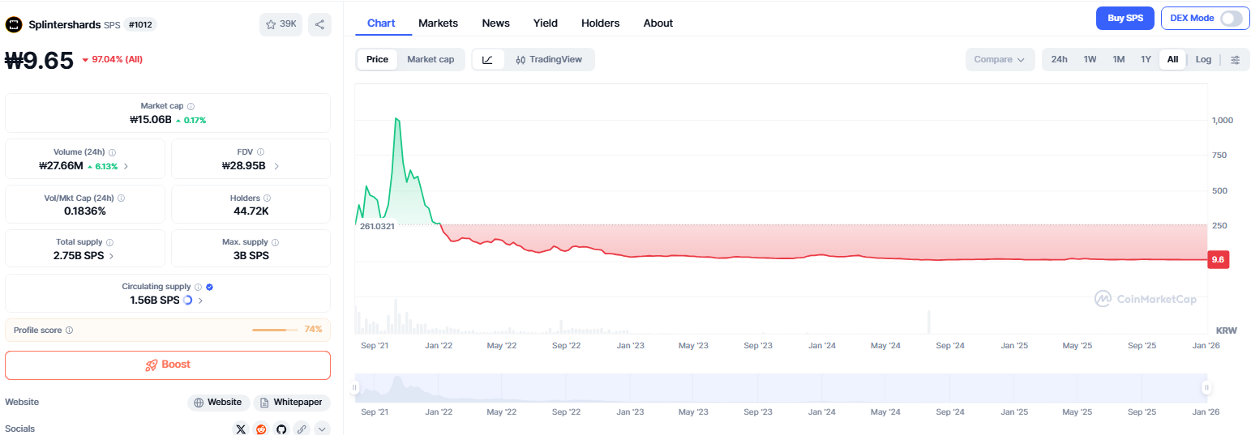Click the ₩15.06B market cap value
Viewport: 1251px width, 435px height.
click(x=151, y=119)
